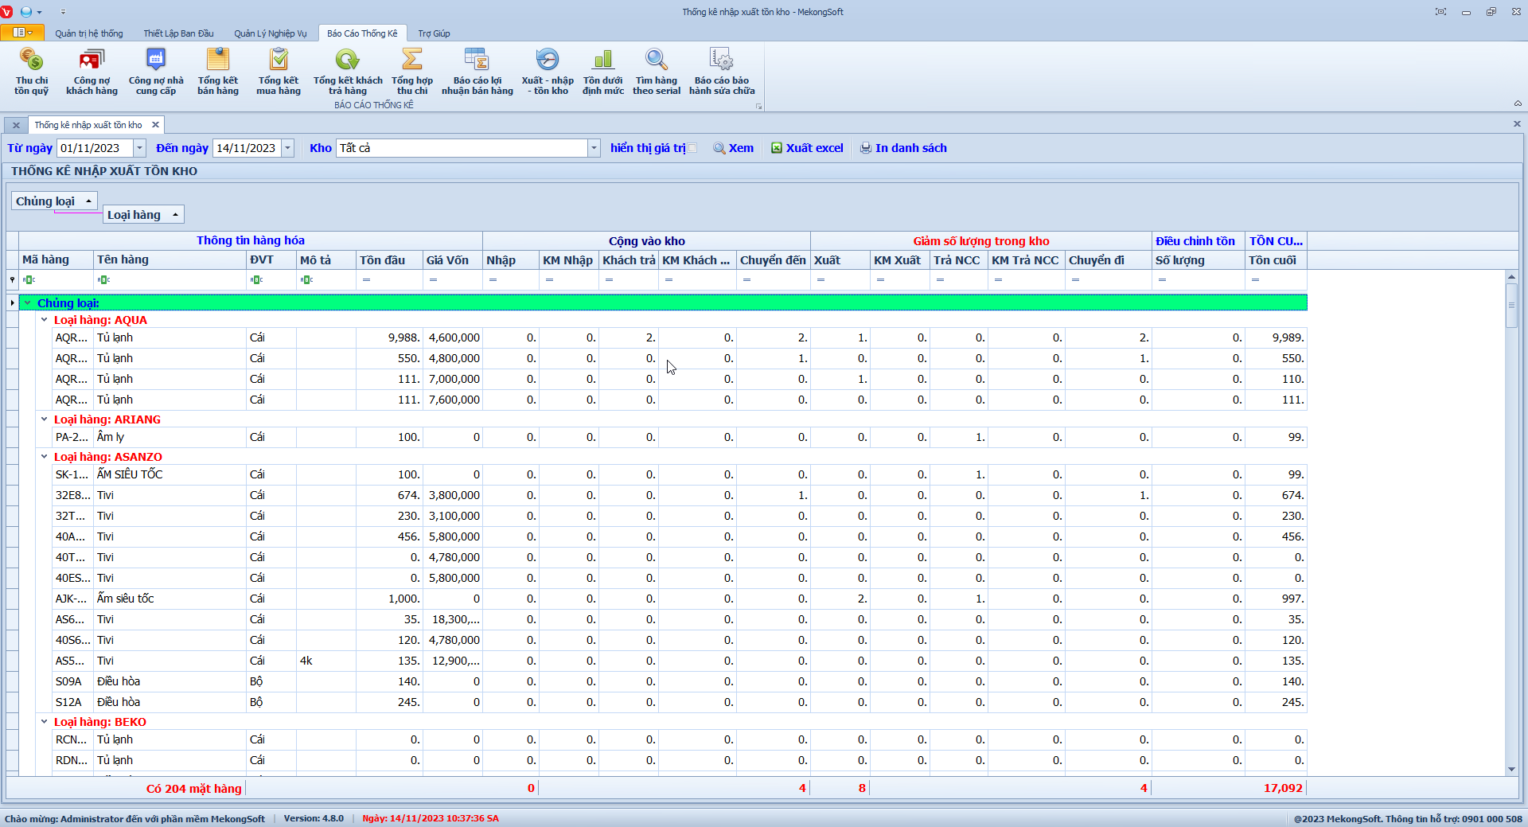Image resolution: width=1528 pixels, height=827 pixels.
Task: Open Tổng kết bán hàng report
Action: [217, 71]
